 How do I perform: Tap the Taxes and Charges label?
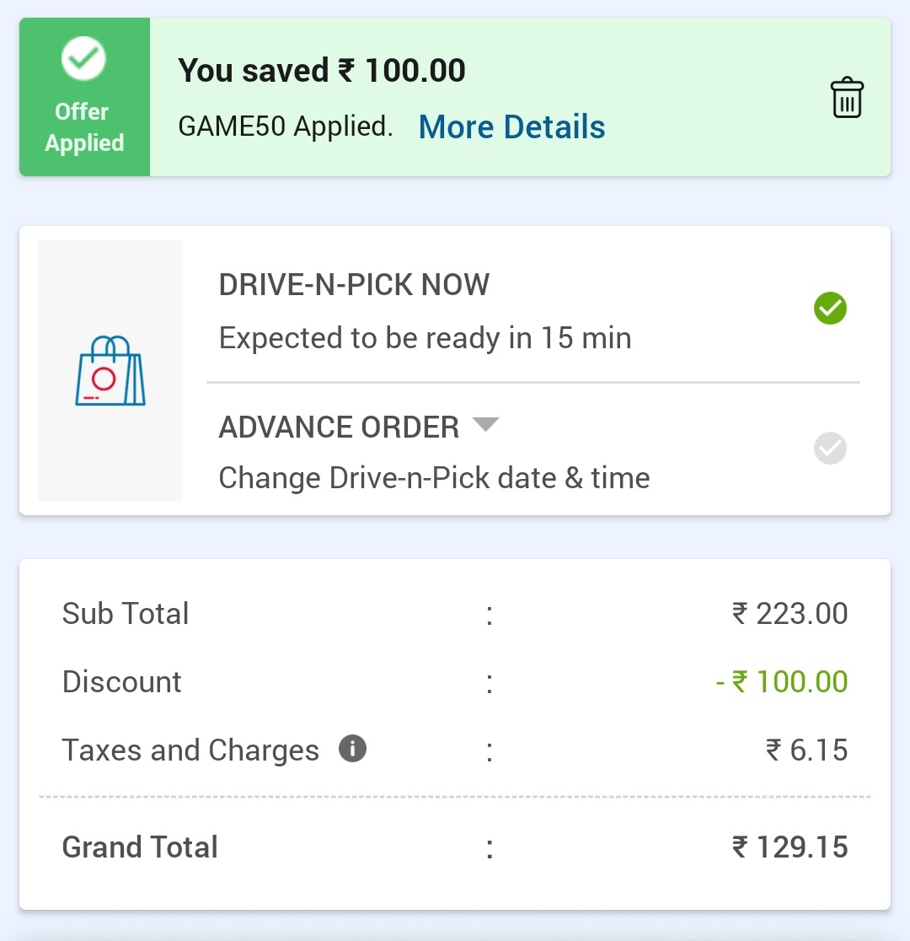pos(190,750)
